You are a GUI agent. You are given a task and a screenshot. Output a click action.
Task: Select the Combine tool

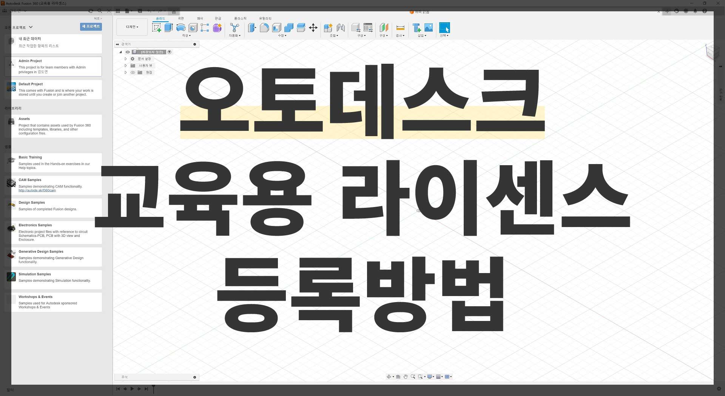click(288, 28)
